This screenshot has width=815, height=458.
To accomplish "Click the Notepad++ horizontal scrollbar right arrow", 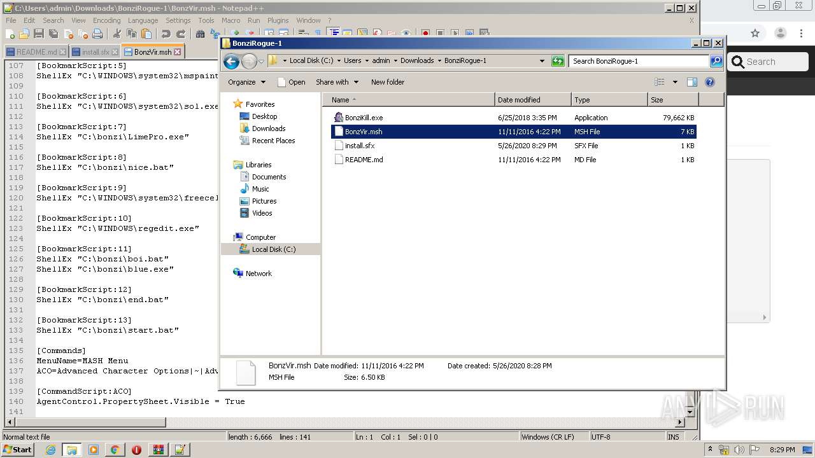I will [680, 422].
